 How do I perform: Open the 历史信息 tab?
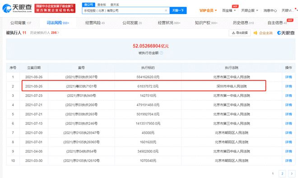tap(243, 23)
